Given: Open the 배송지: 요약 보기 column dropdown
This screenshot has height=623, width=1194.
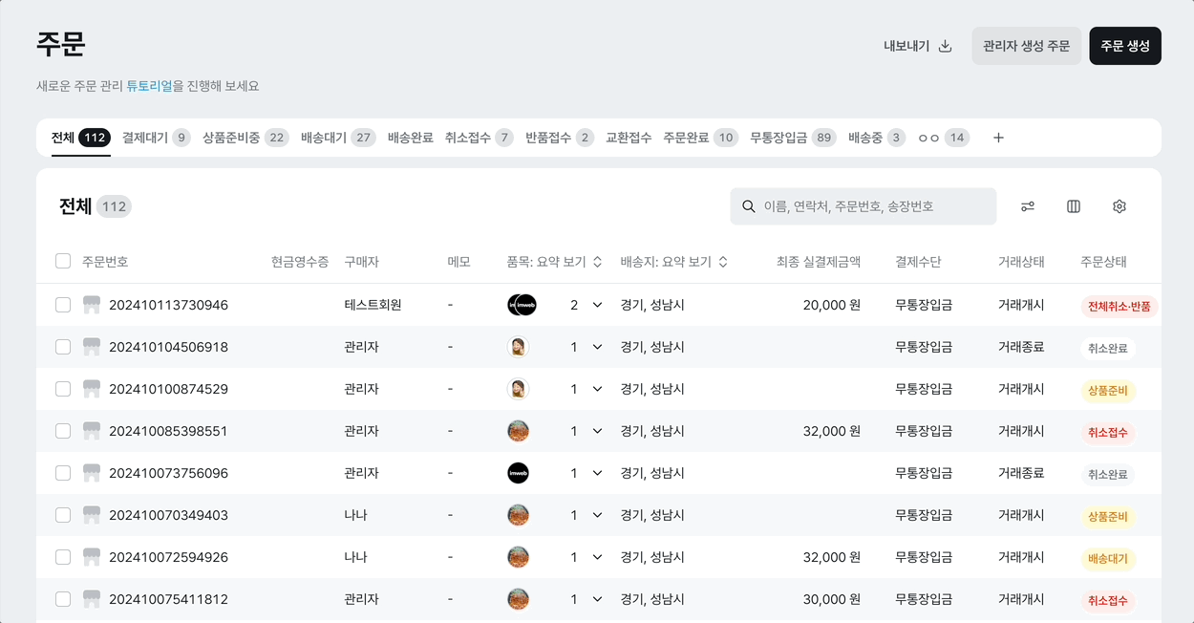Looking at the screenshot, I should tap(723, 262).
